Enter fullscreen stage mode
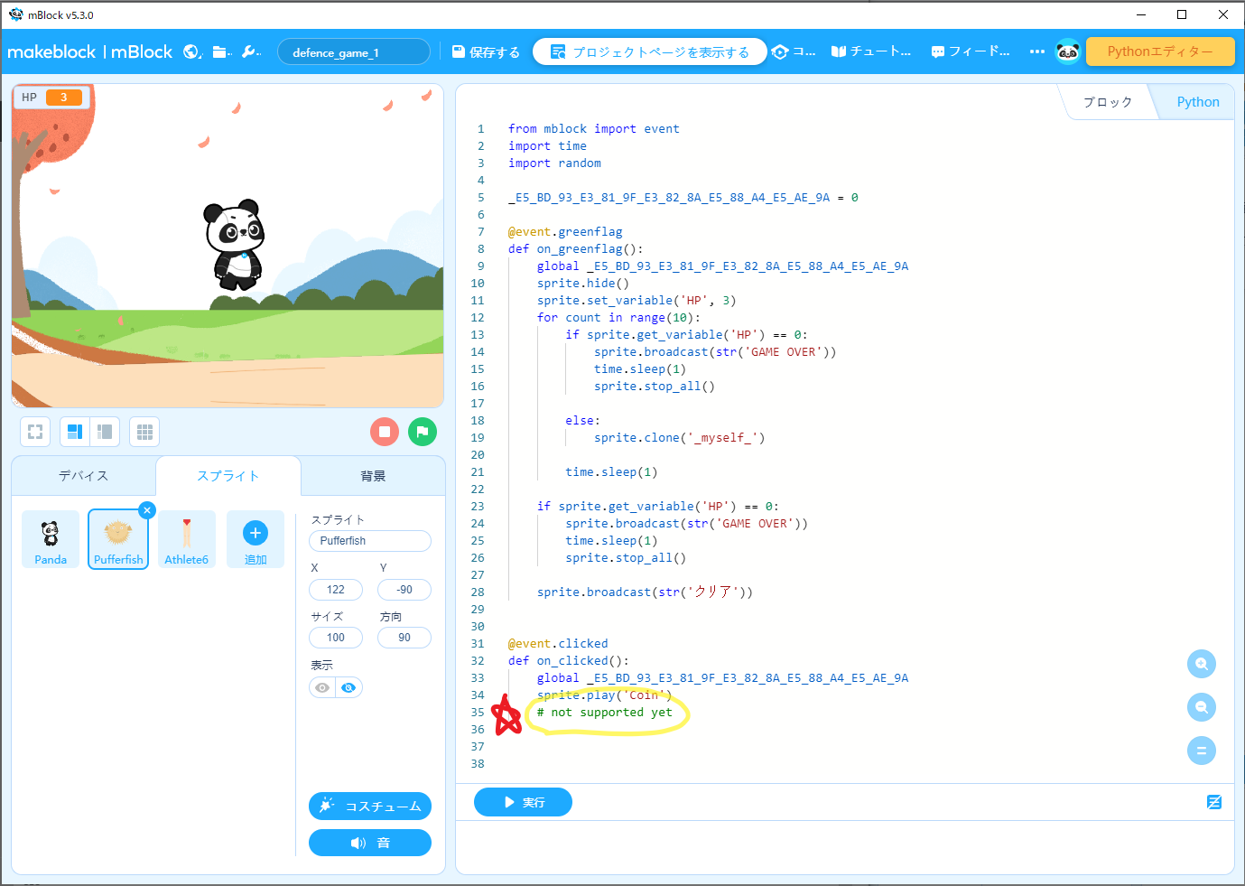 point(35,432)
